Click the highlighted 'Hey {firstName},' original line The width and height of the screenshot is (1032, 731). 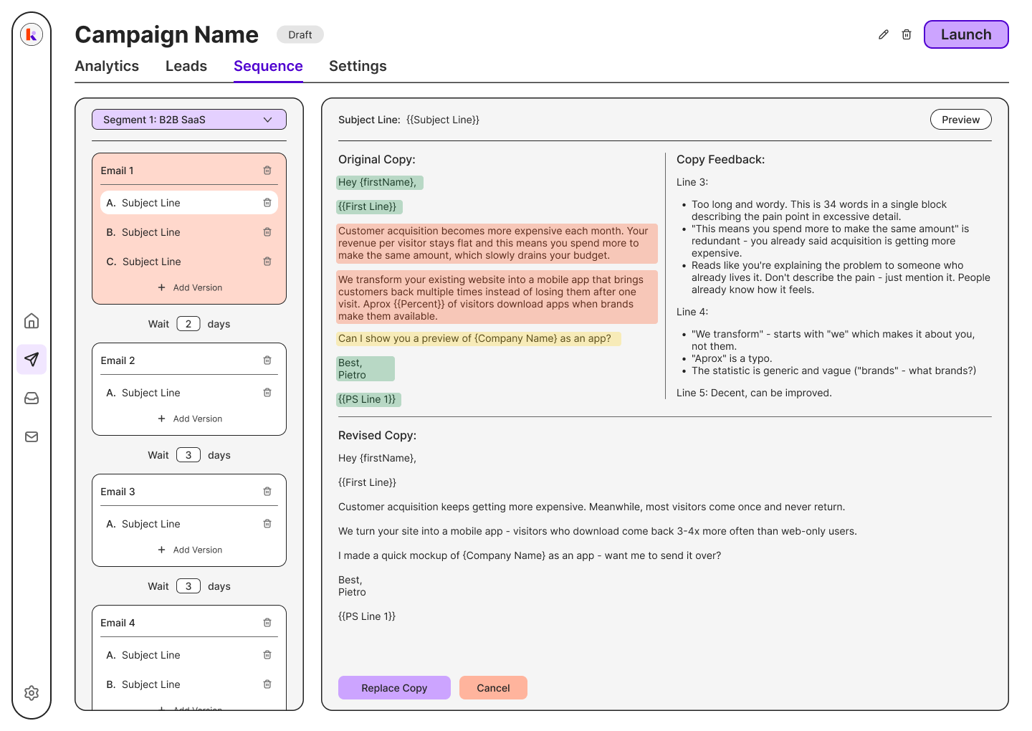tap(380, 183)
